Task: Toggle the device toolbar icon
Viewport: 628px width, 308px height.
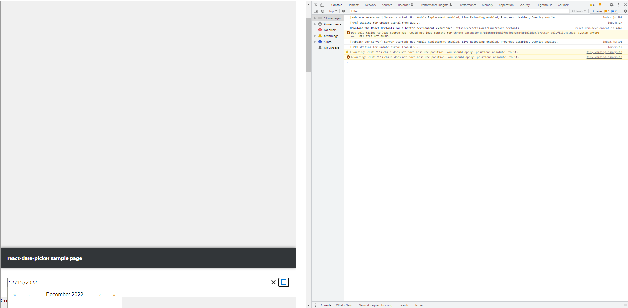Action: point(322,5)
